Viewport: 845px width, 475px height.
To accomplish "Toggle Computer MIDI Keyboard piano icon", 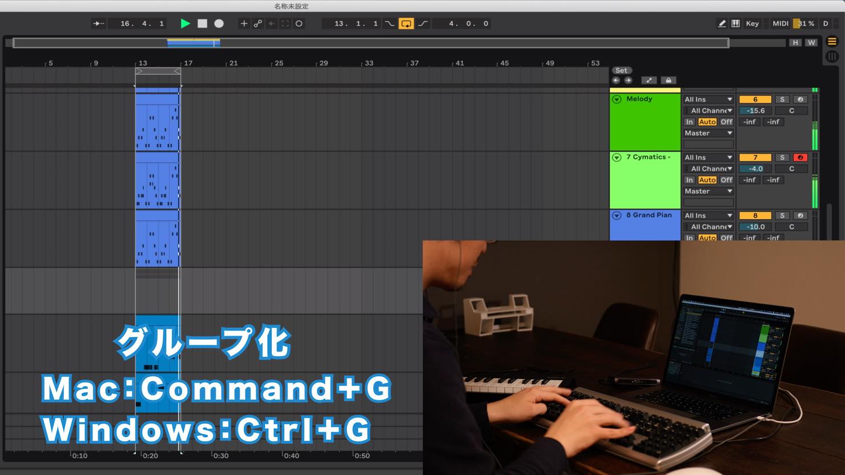I will [x=736, y=23].
